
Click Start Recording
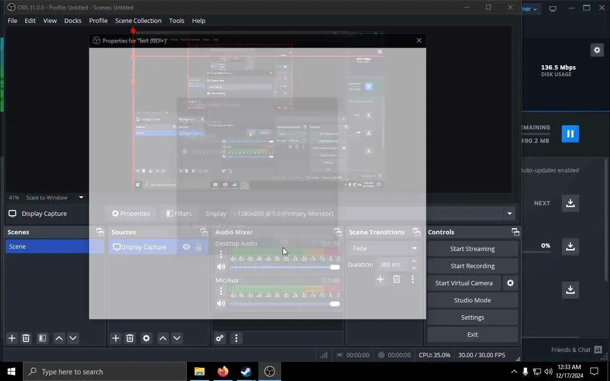(x=472, y=266)
